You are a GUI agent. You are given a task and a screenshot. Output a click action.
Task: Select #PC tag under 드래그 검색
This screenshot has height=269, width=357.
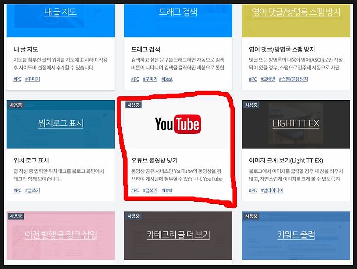pos(135,79)
